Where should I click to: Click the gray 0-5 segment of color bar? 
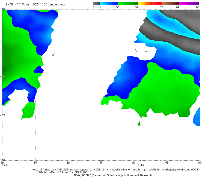(97, 3)
